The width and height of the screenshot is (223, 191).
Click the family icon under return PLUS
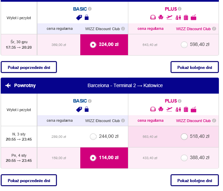click(178, 109)
